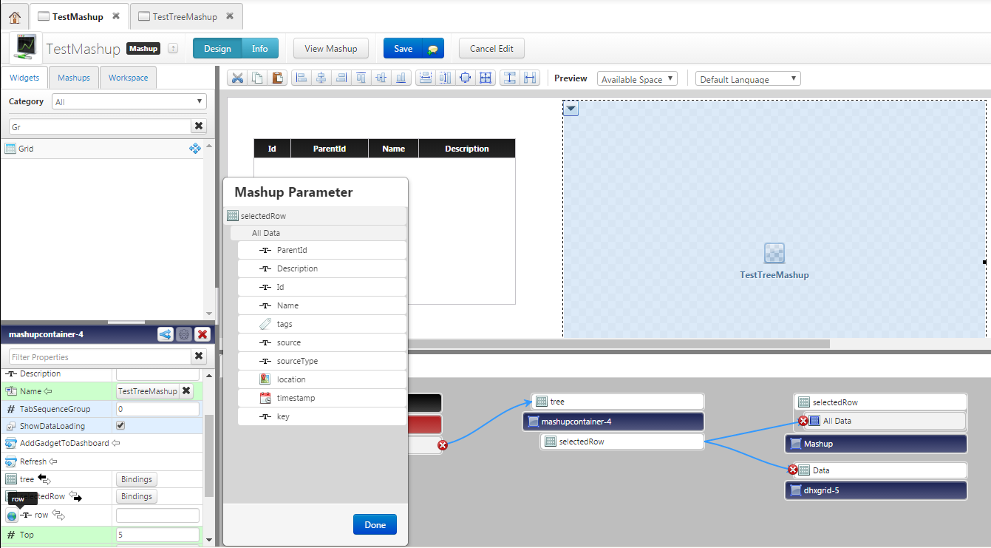Switch to the Widgets tab
Image resolution: width=991 pixels, height=548 pixels.
(24, 78)
